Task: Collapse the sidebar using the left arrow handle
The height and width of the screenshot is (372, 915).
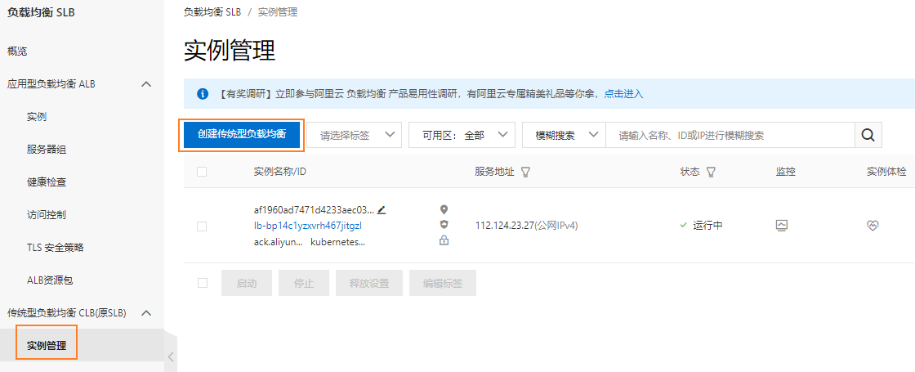Action: (171, 356)
